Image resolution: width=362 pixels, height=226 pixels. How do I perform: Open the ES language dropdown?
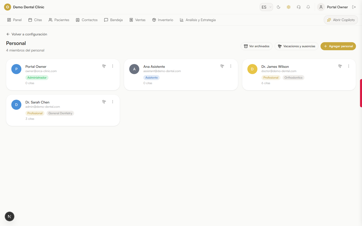[x=266, y=7]
